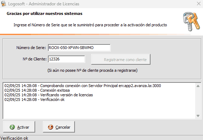Click the log scroll down arrow
The image size is (203, 140).
click(x=198, y=115)
